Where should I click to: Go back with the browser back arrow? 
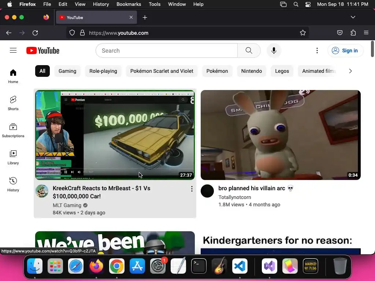pyautogui.click(x=9, y=33)
